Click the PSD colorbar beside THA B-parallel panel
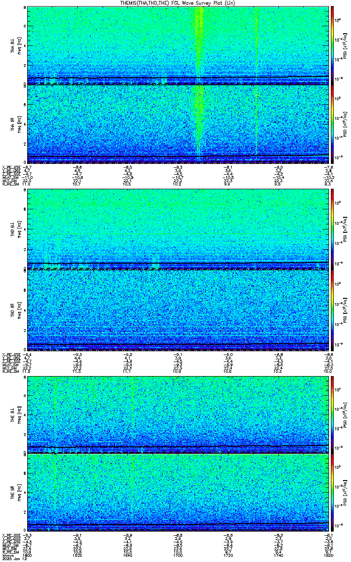Viewport: 351px width, 562px height. click(x=332, y=124)
